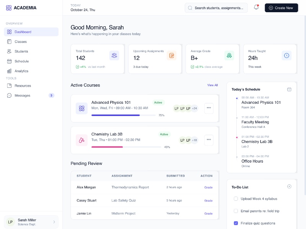Open the options menu for Advanced Physics 101
Screen dimensions: 306x229
tap(208, 108)
